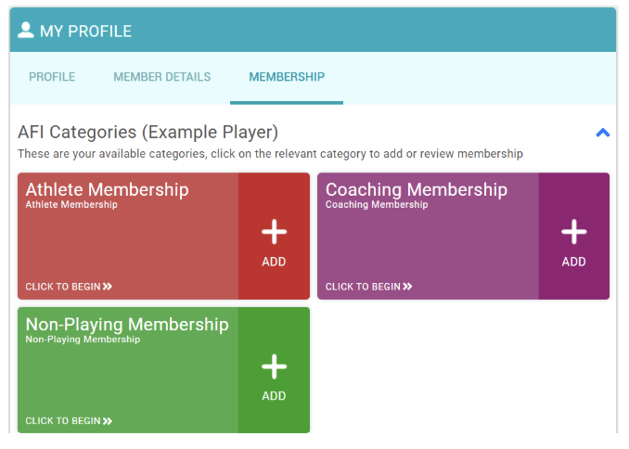Click 'Click to Begin' on Non-Playing Membership
Viewport: 629px width, 449px height.
63,421
